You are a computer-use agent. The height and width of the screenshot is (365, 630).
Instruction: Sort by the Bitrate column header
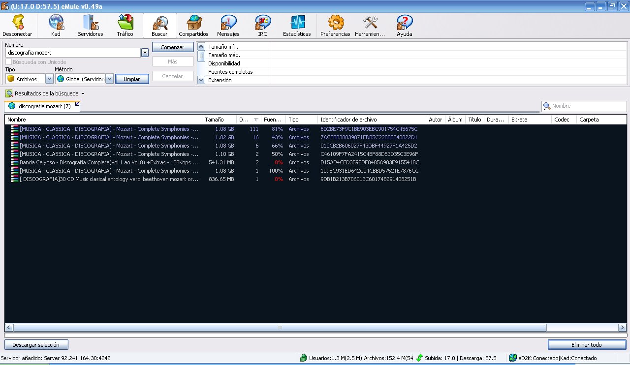coord(530,120)
